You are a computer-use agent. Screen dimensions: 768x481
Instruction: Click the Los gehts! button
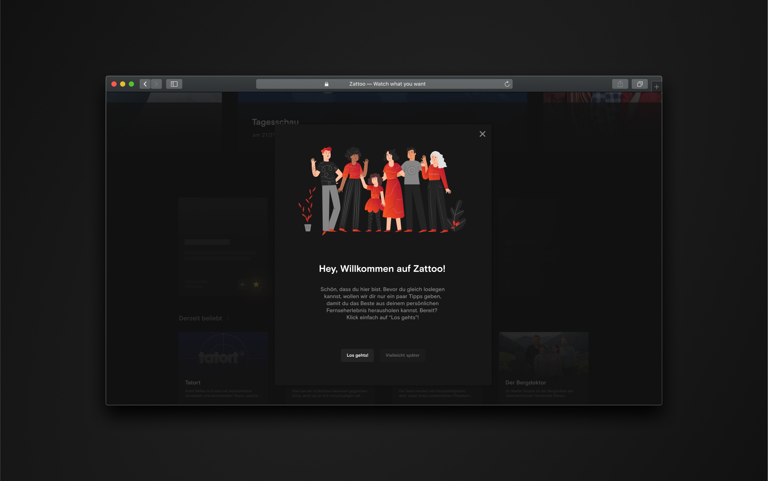(357, 355)
